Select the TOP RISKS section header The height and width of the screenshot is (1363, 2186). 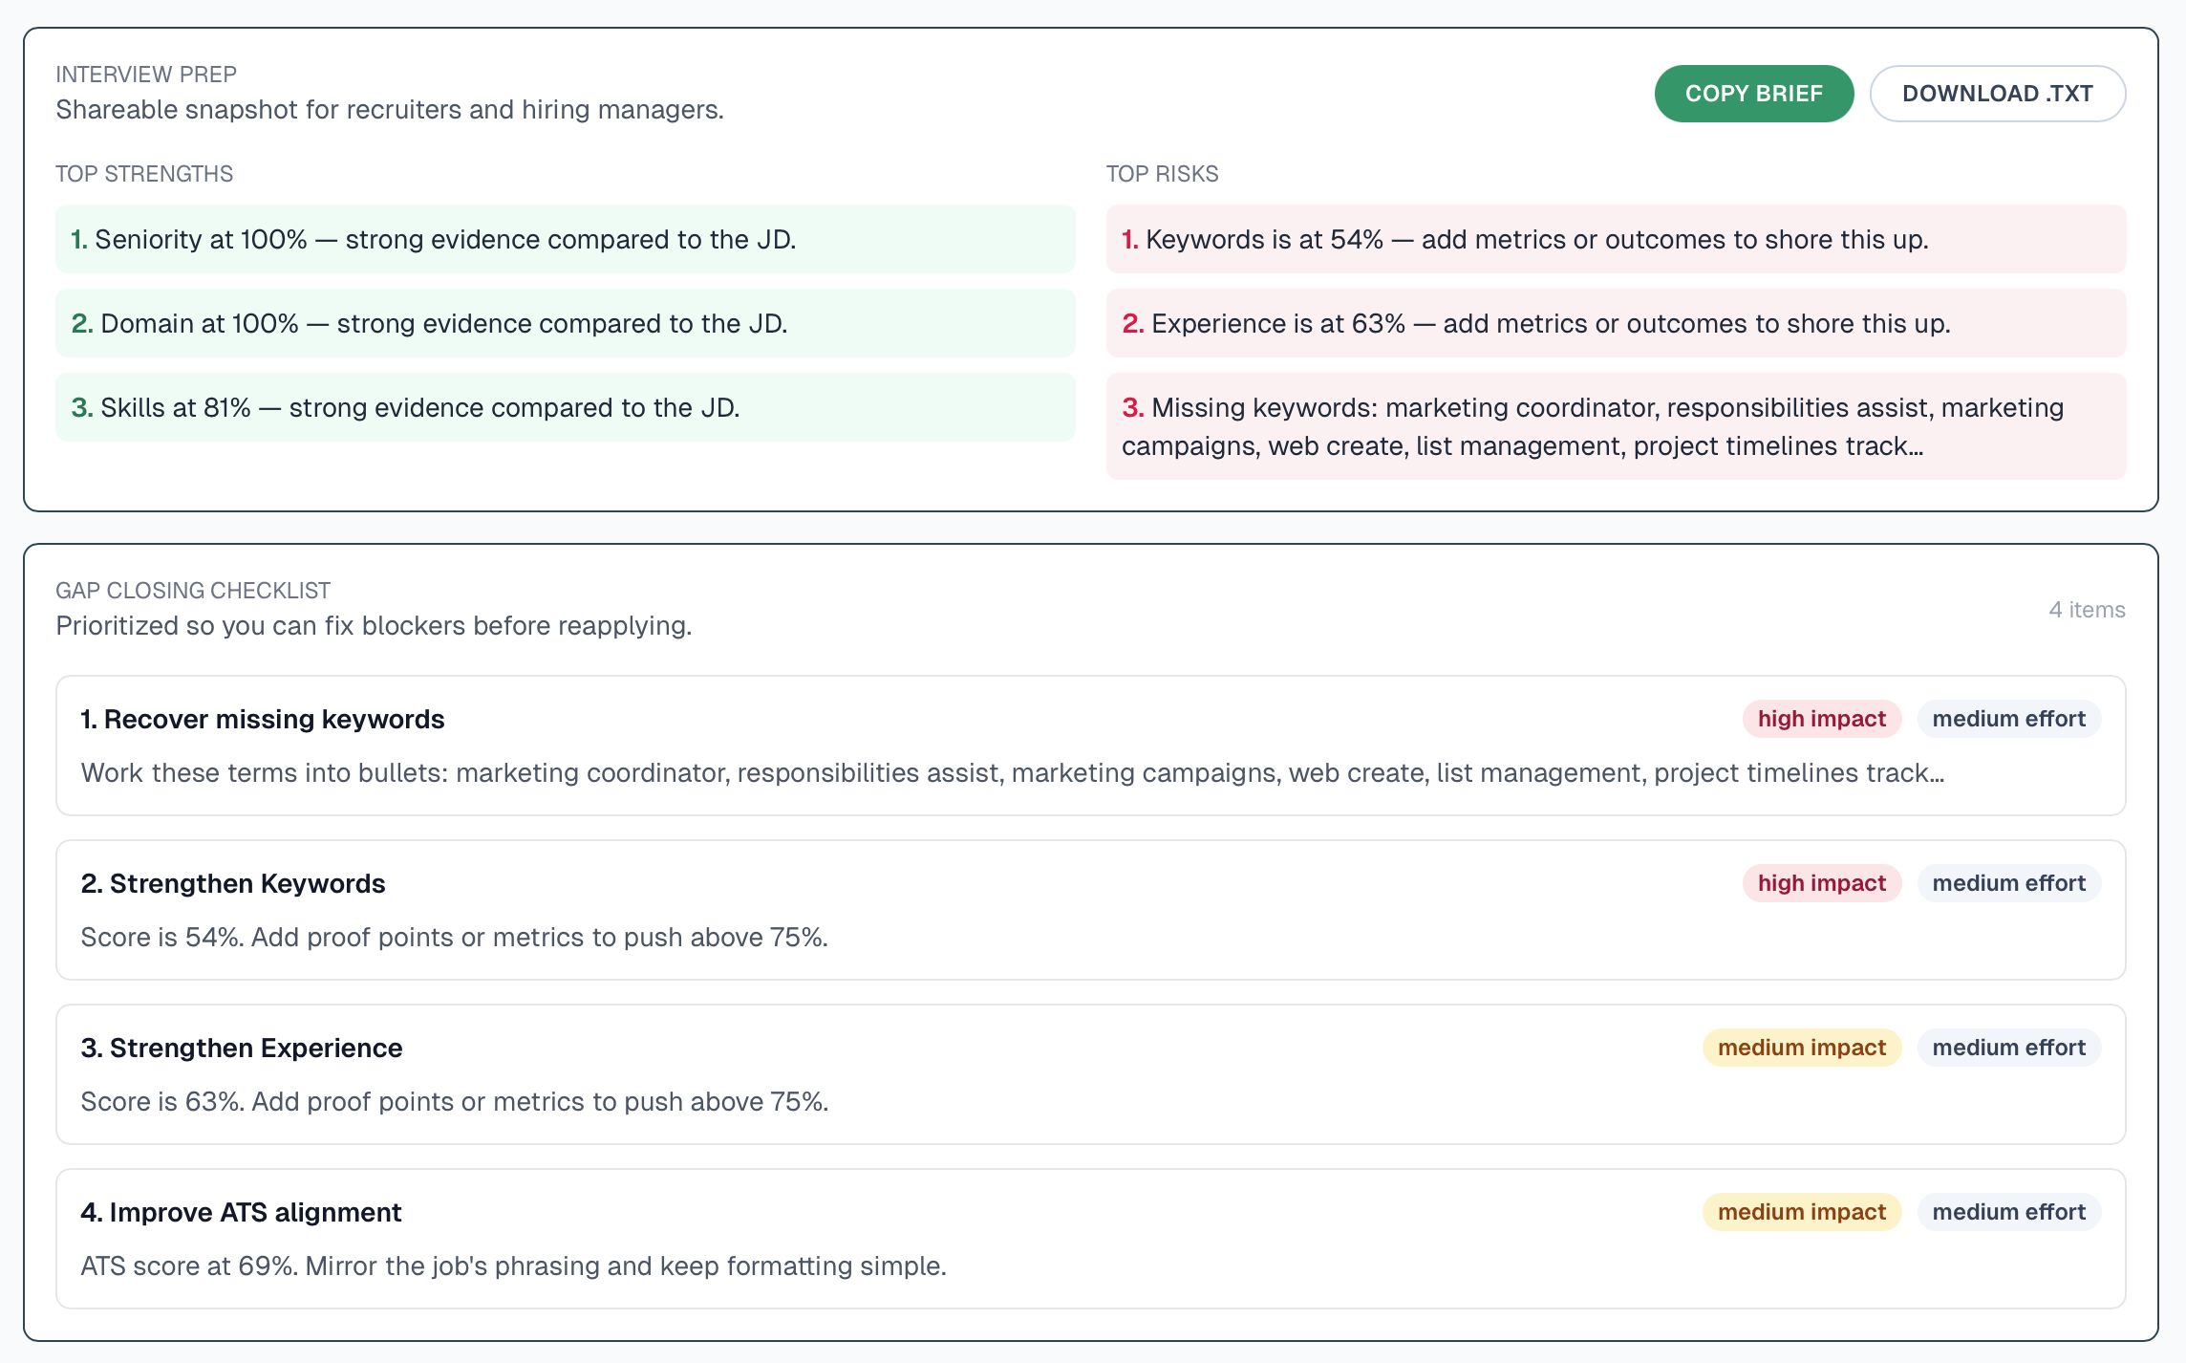coord(1162,174)
